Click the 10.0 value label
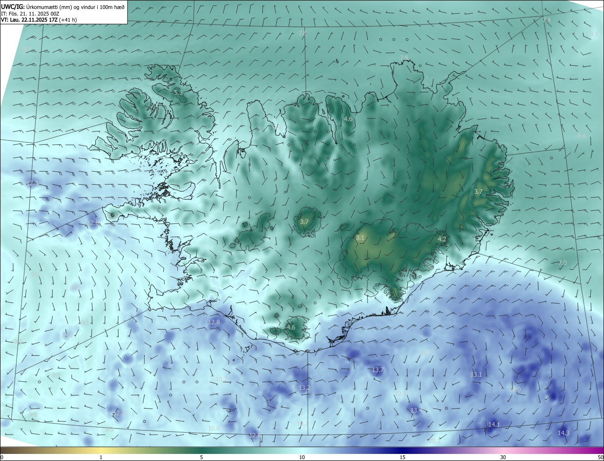Screen dimensions: 604x461 click(214, 428)
